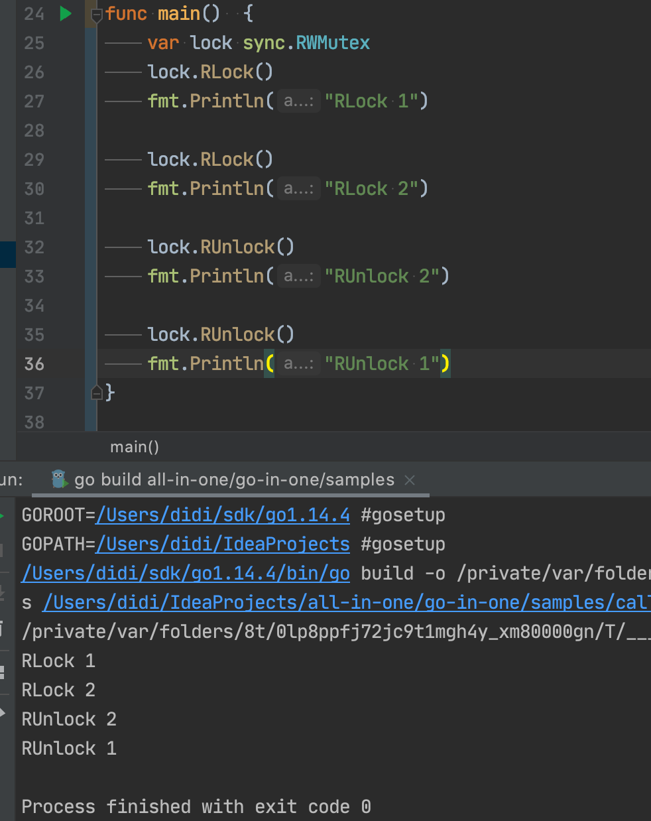This screenshot has height=821, width=651.
Task: Click parameter hint on "RLock 1" Println call
Action: (298, 101)
